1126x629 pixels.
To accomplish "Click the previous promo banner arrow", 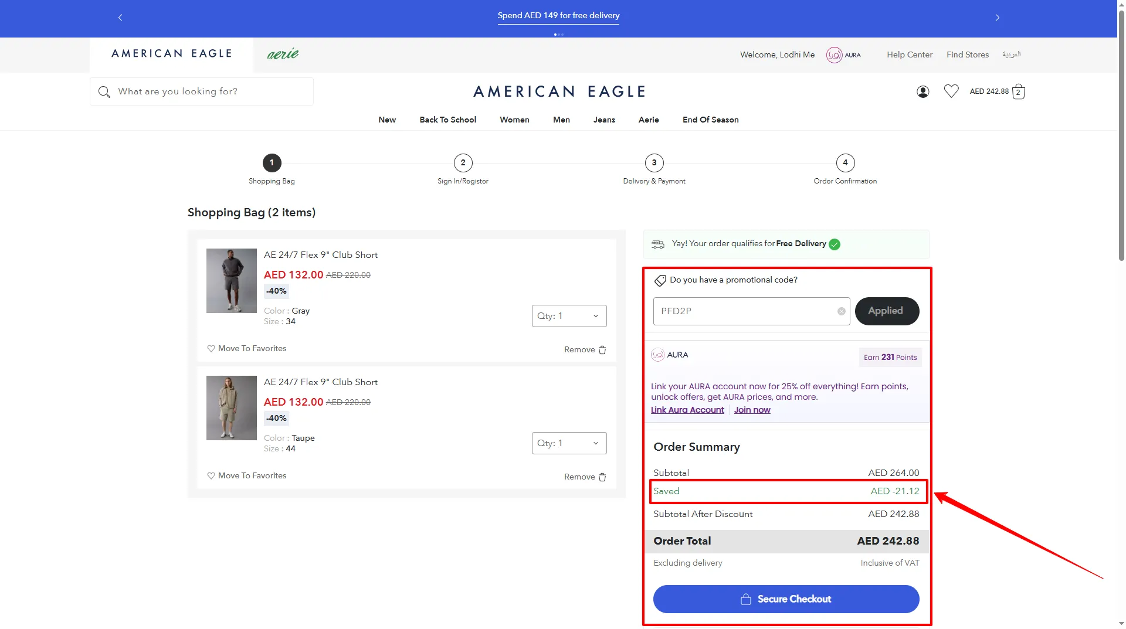I will 120,18.
